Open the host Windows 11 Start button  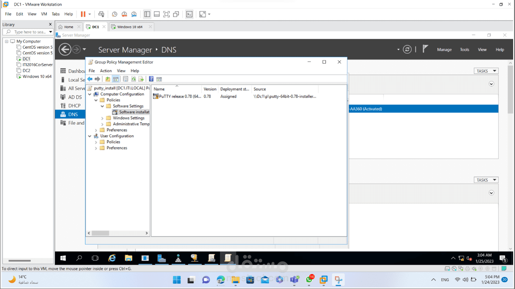177,280
